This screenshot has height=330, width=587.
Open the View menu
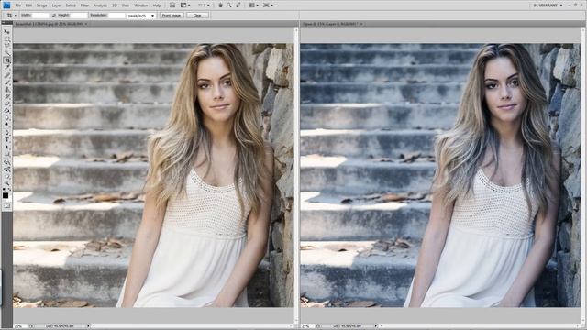(x=126, y=5)
